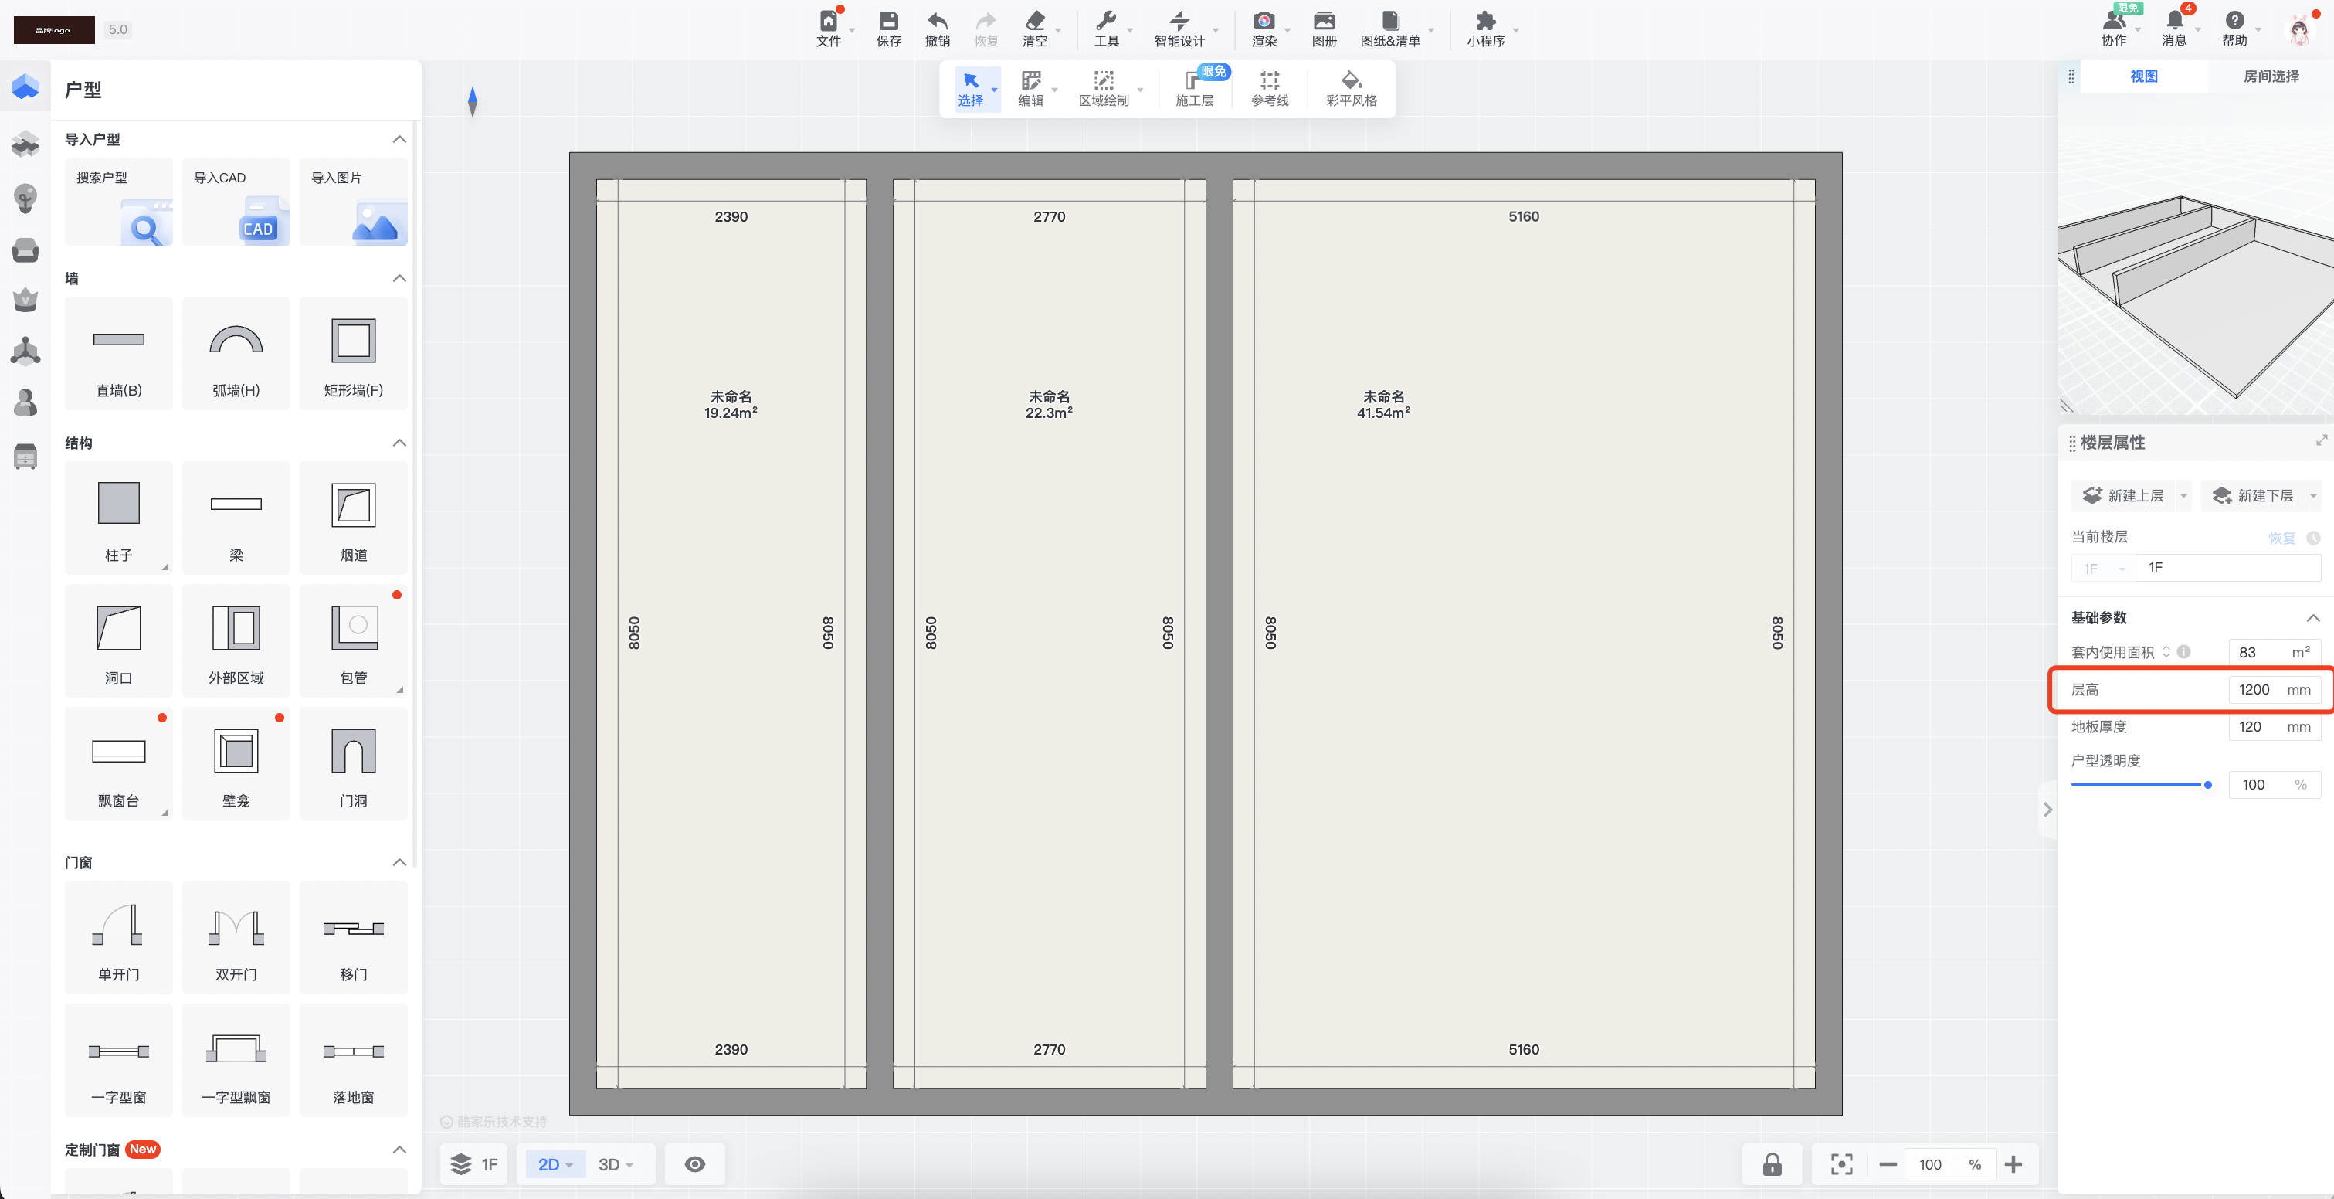Image resolution: width=2334 pixels, height=1199 pixels.
Task: Collapse the 墙 wall section
Action: coord(399,278)
